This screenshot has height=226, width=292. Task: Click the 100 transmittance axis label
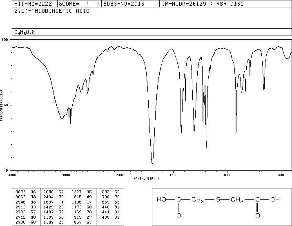(5, 40)
